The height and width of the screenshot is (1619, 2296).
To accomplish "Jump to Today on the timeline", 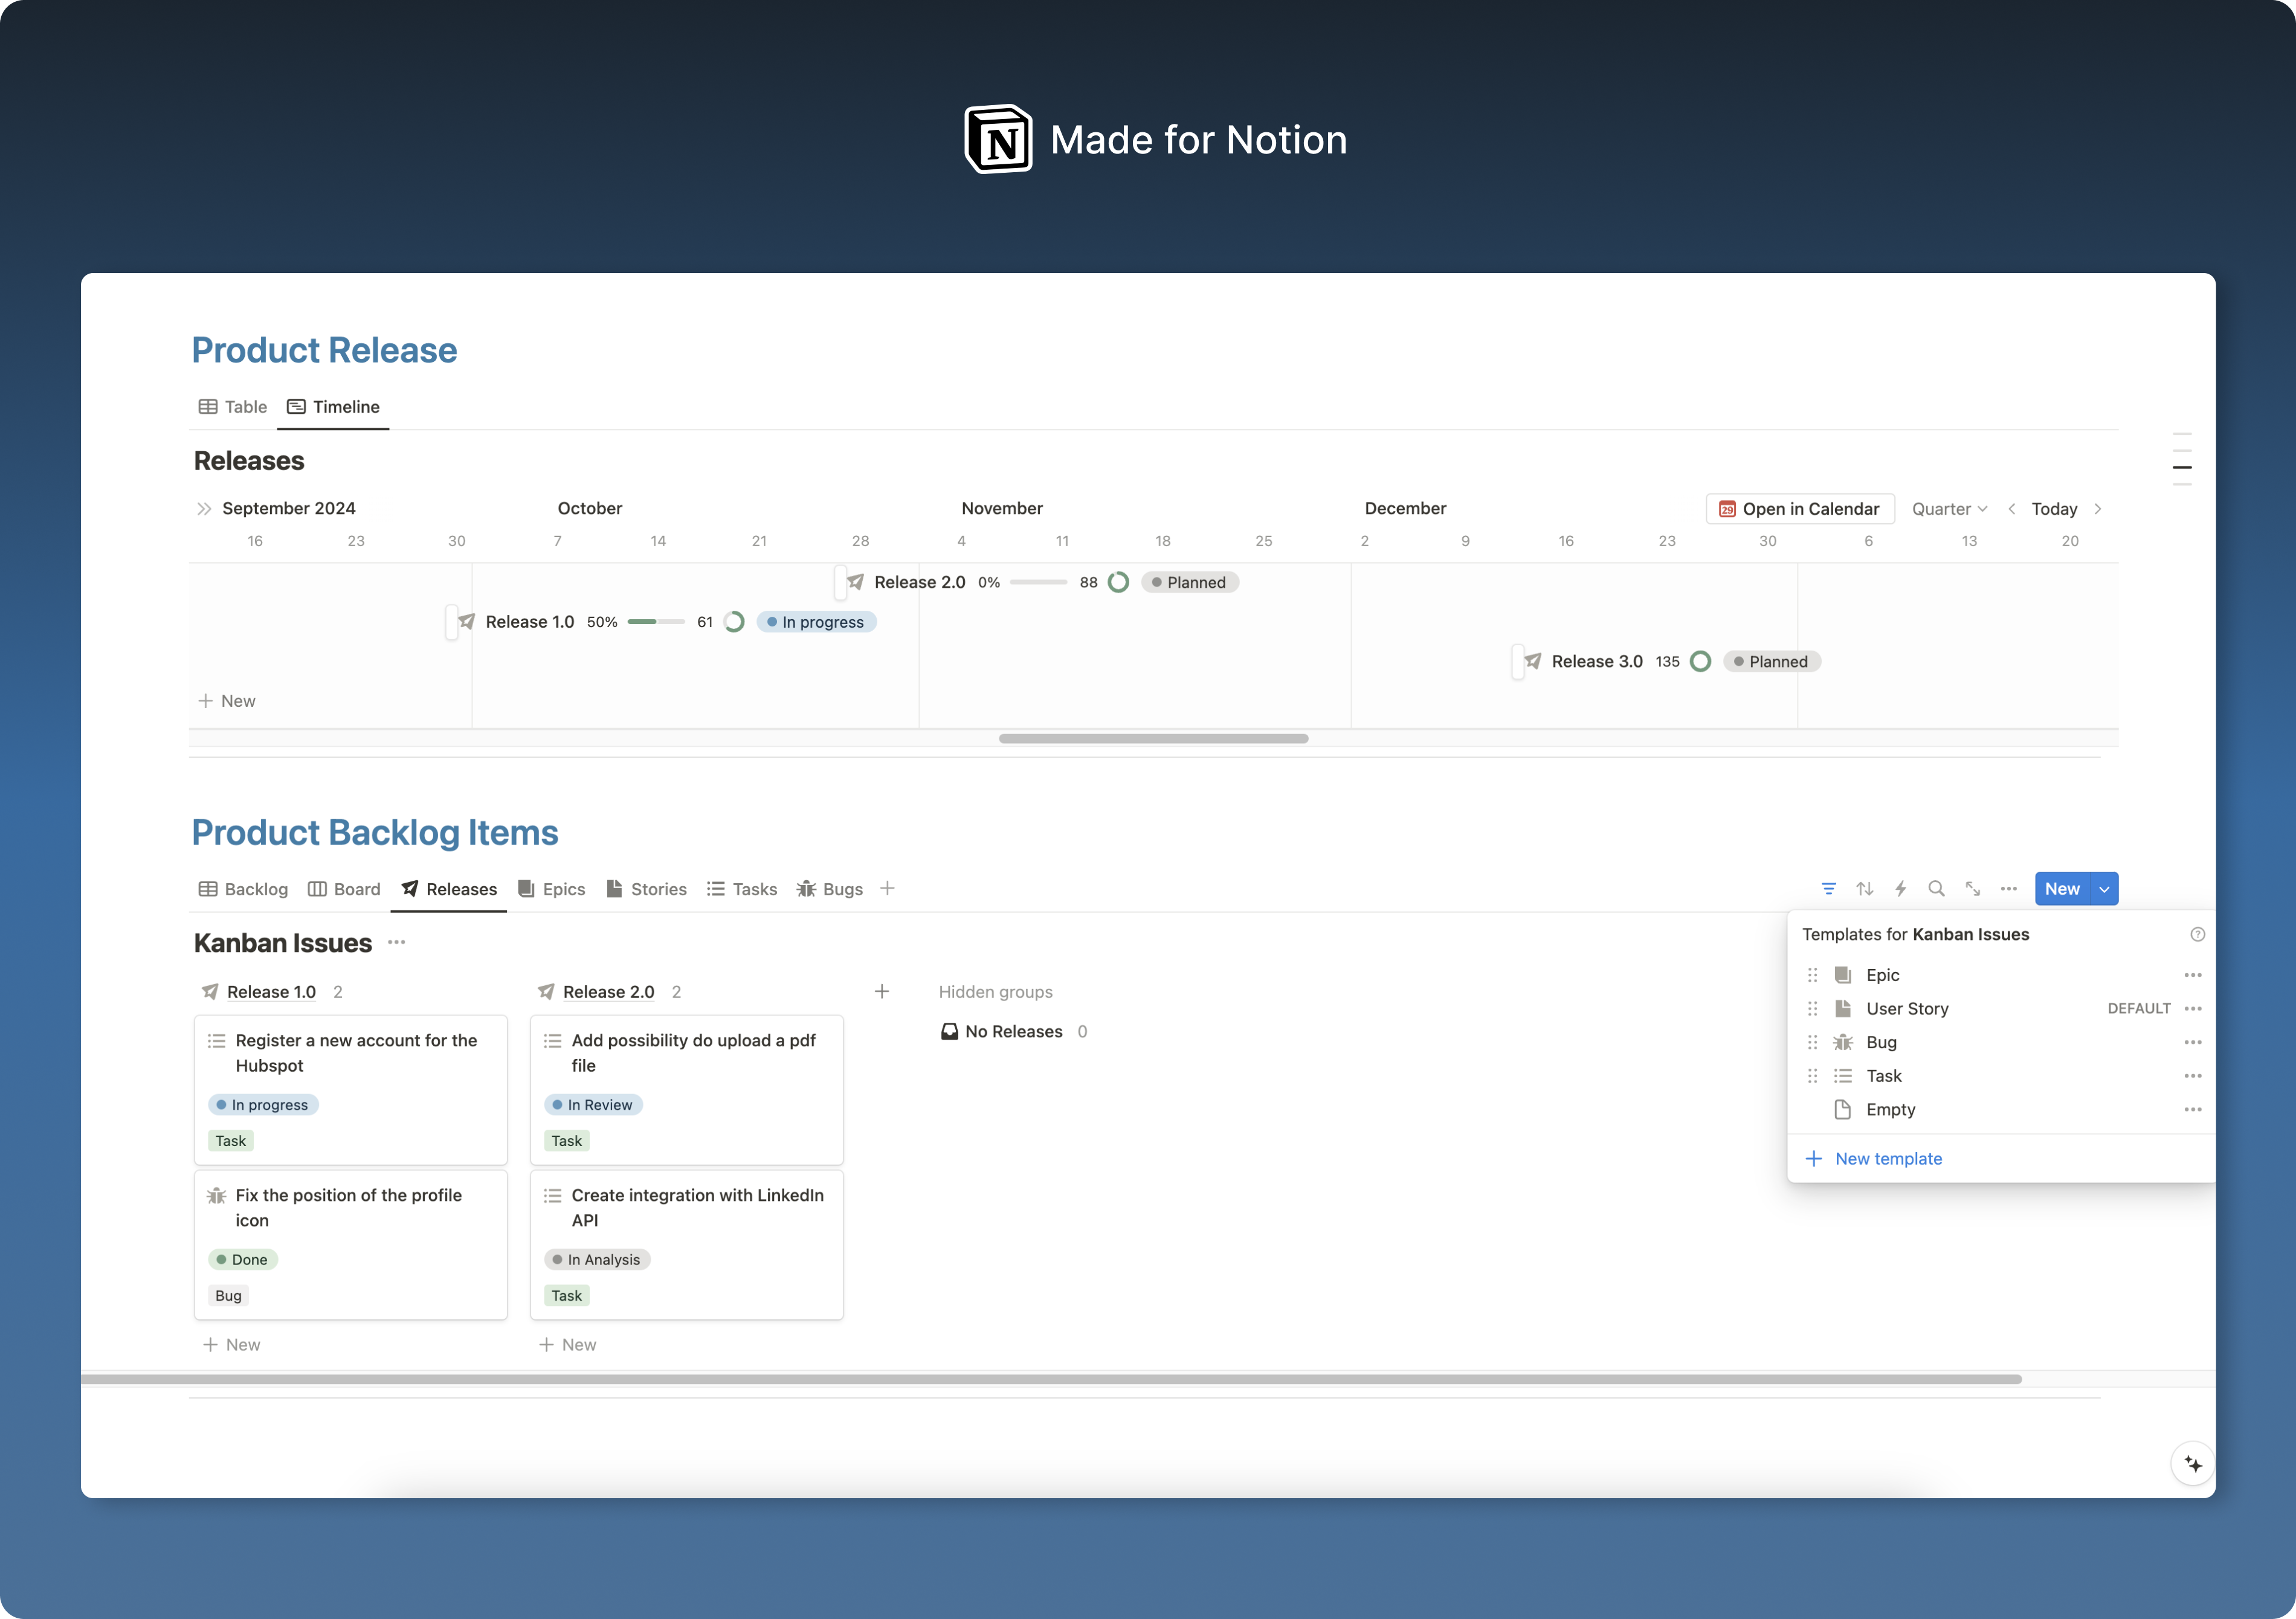I will tap(2054, 509).
